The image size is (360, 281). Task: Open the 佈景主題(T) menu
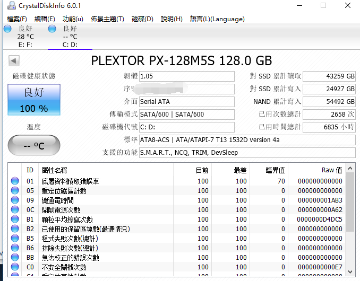point(107,19)
